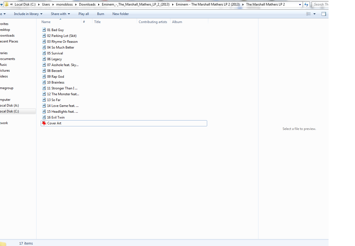Click the Burn toolbar button
The image size is (355, 246).
pyautogui.click(x=101, y=14)
